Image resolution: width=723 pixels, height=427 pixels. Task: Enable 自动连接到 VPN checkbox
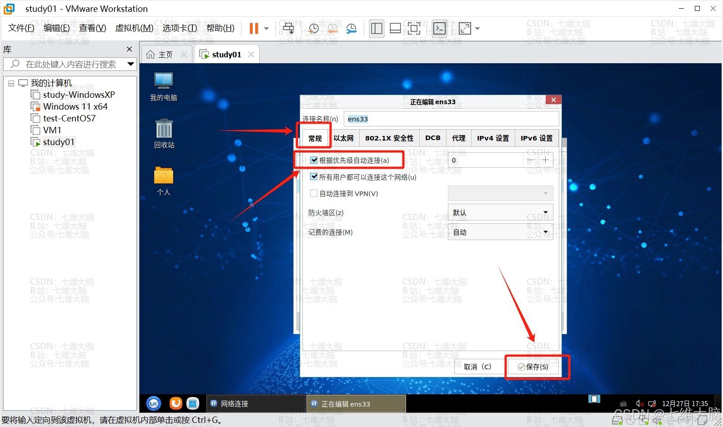click(314, 193)
